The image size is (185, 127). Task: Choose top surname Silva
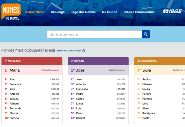click(147, 70)
